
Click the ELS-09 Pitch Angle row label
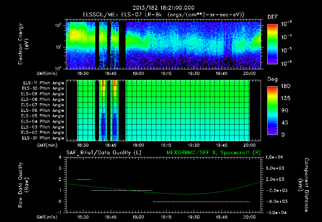point(42,94)
